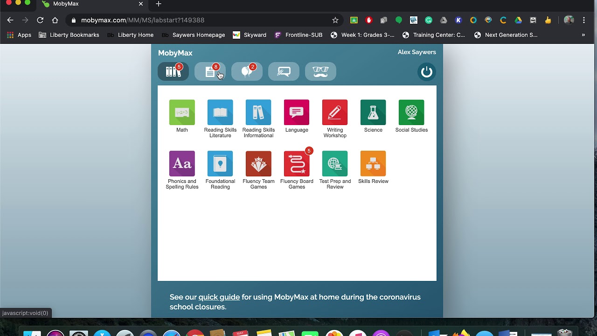Open the Chrome profile avatar
The width and height of the screenshot is (597, 336).
tap(569, 20)
